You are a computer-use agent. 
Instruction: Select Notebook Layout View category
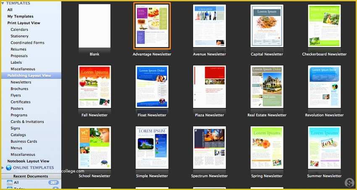tap(28, 161)
